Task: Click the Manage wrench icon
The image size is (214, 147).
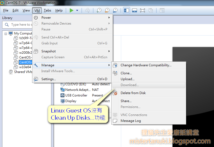Action: point(36,65)
